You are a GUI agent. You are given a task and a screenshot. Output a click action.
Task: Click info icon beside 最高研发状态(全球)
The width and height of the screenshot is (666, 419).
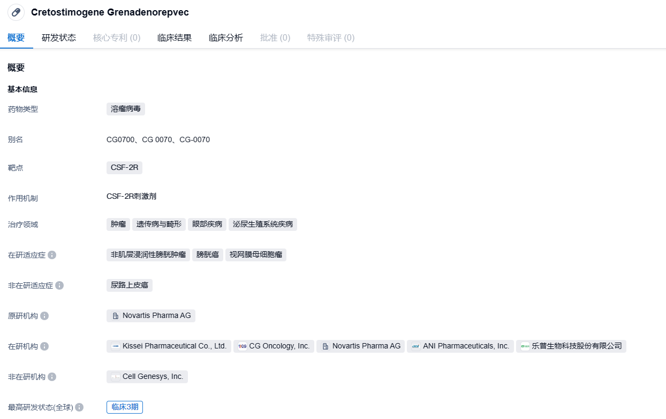point(79,407)
